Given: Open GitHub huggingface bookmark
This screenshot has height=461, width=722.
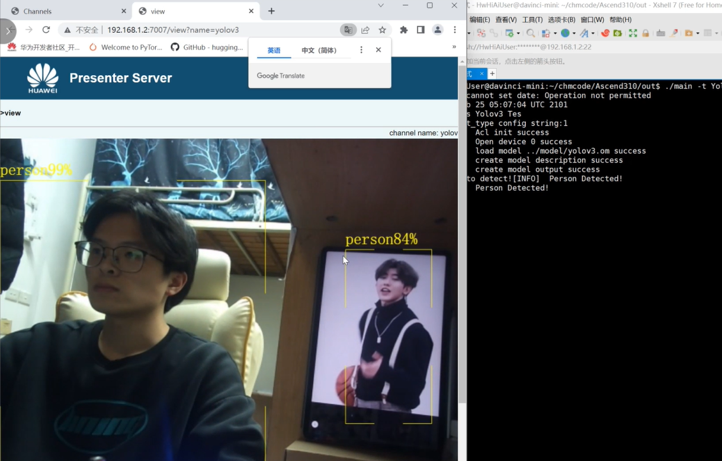Looking at the screenshot, I should (x=207, y=47).
